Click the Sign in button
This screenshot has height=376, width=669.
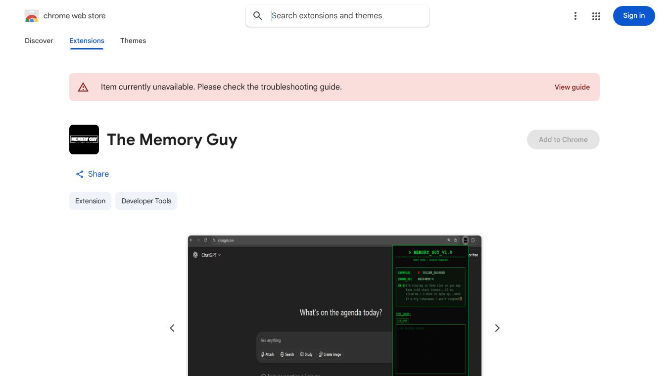click(634, 16)
